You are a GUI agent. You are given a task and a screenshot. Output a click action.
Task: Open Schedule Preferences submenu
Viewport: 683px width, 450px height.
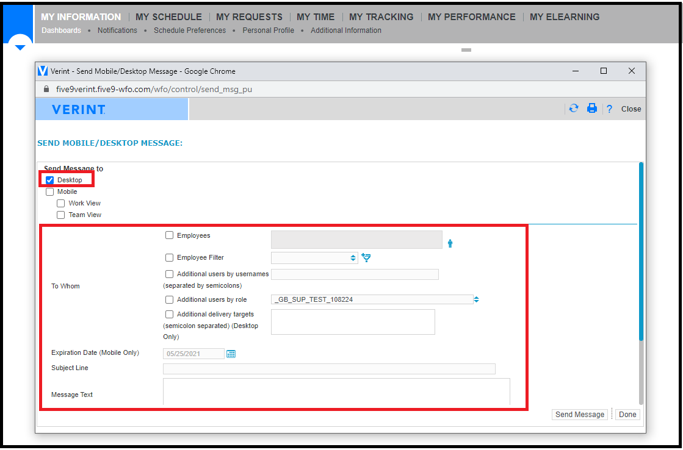[x=190, y=30]
